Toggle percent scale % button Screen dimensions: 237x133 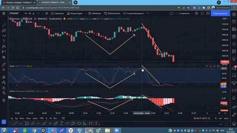point(216,118)
